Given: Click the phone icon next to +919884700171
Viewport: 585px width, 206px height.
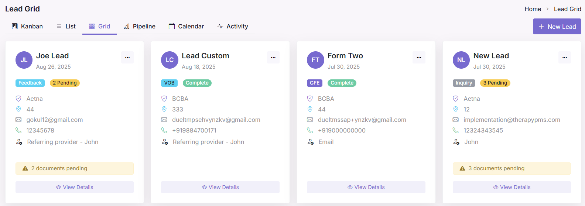Looking at the screenshot, I should click(164, 130).
